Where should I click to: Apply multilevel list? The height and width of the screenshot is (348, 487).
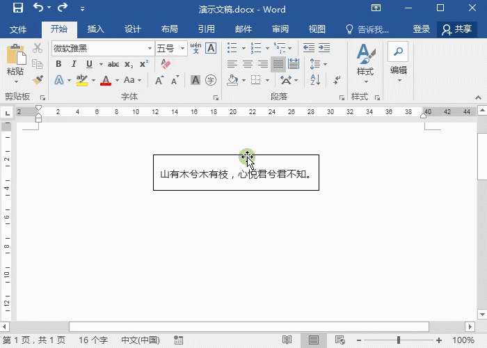(280, 48)
